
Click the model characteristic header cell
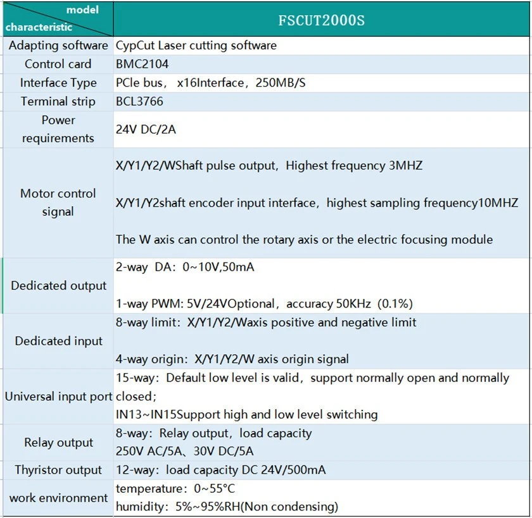pos(58,19)
